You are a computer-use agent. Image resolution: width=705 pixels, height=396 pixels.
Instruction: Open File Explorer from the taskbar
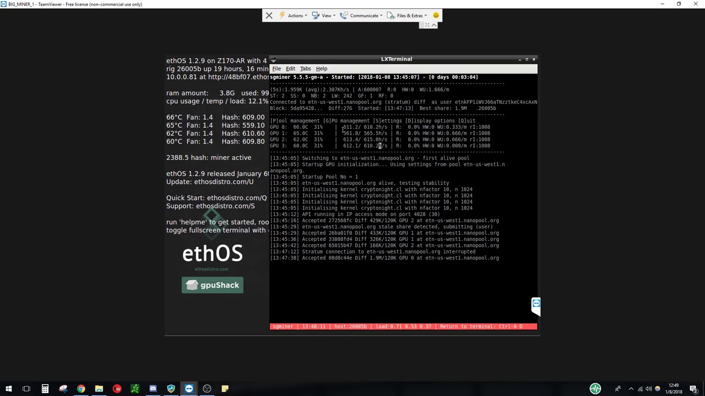(x=99, y=389)
